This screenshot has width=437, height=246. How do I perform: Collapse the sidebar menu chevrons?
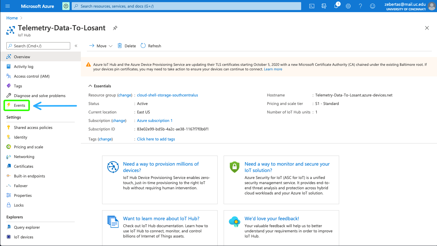[76, 46]
